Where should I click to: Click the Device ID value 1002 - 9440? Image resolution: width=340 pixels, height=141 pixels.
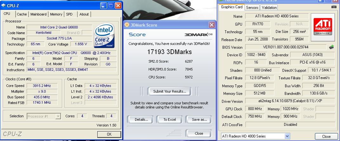[x=256, y=55]
